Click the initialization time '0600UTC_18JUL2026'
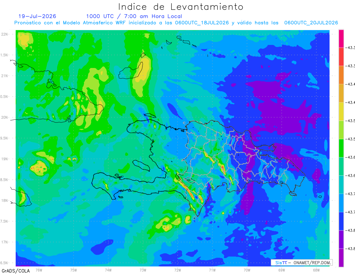This screenshot has width=355, height=274. tap(202, 23)
